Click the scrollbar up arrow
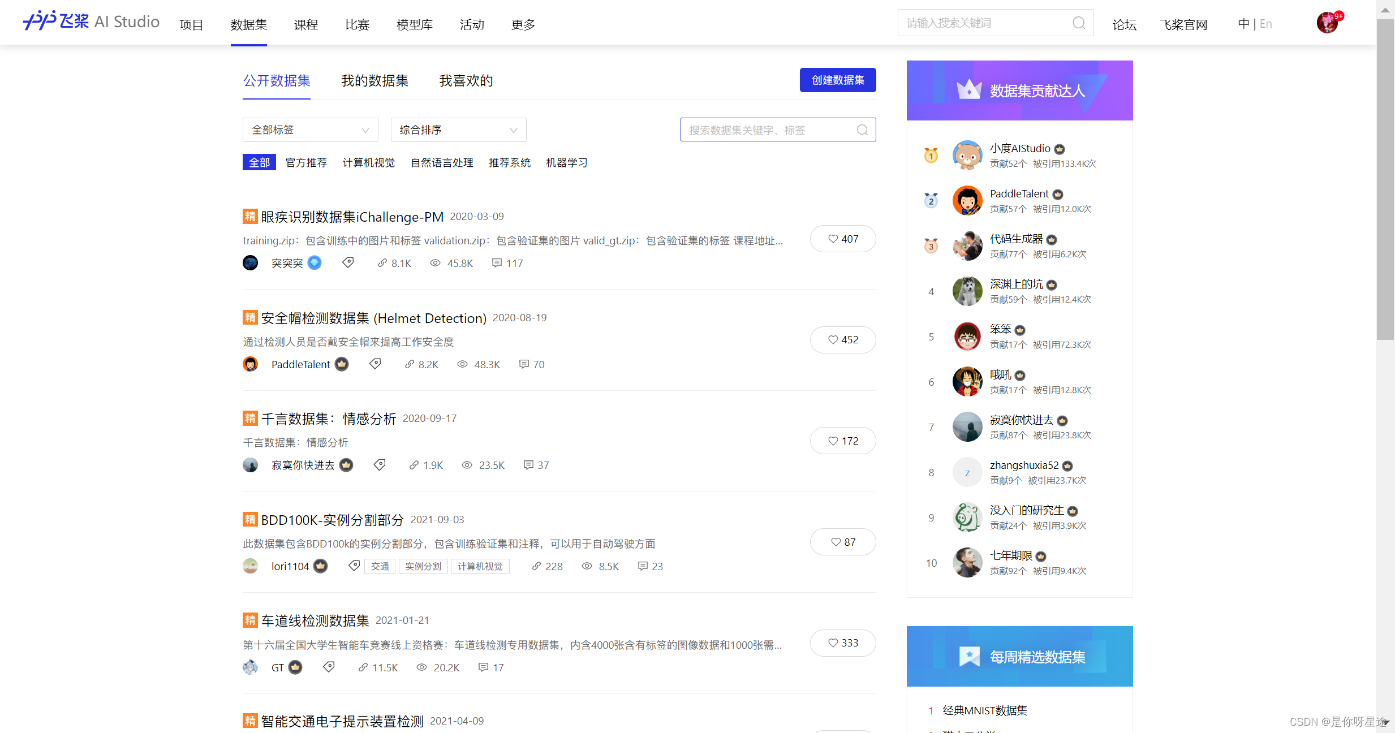The height and width of the screenshot is (733, 1395). click(x=1385, y=10)
